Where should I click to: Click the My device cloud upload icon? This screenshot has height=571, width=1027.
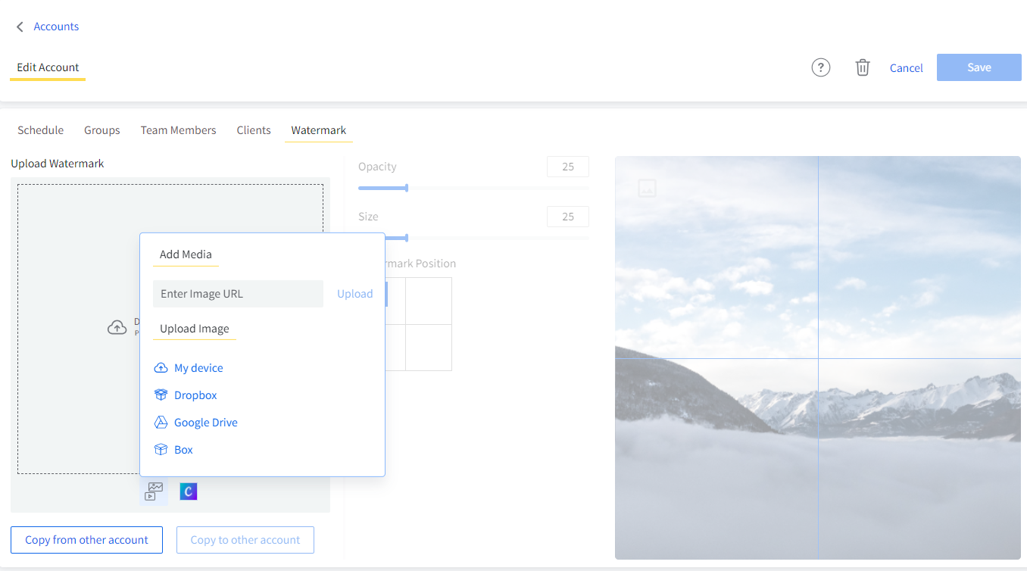pos(161,368)
